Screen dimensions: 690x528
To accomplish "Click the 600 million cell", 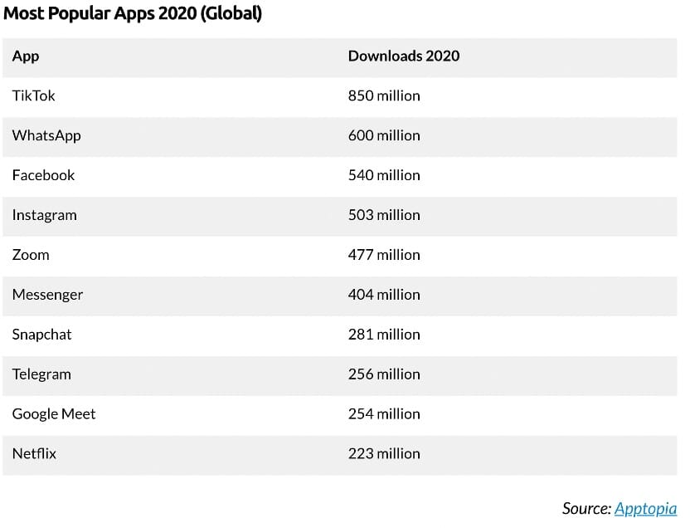I will [384, 135].
